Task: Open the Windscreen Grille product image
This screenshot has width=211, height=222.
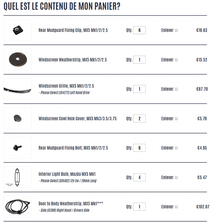Action: [17, 89]
